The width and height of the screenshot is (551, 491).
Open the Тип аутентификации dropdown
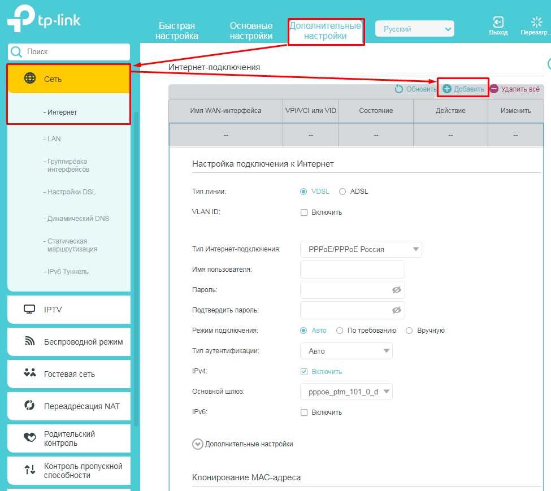pyautogui.click(x=346, y=351)
